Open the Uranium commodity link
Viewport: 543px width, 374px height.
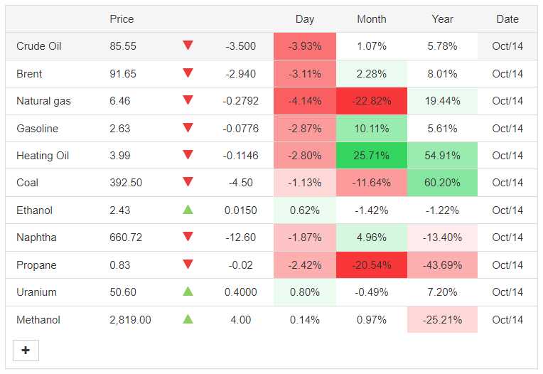coord(36,292)
